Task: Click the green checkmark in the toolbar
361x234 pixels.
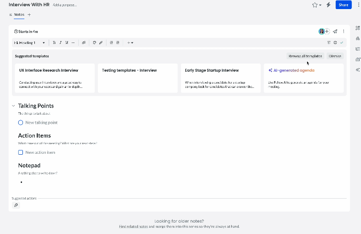Action: (341, 43)
